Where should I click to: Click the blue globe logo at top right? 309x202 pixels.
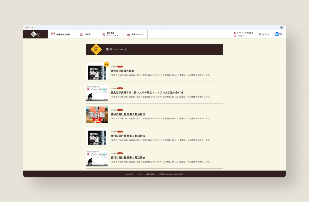tap(279, 34)
